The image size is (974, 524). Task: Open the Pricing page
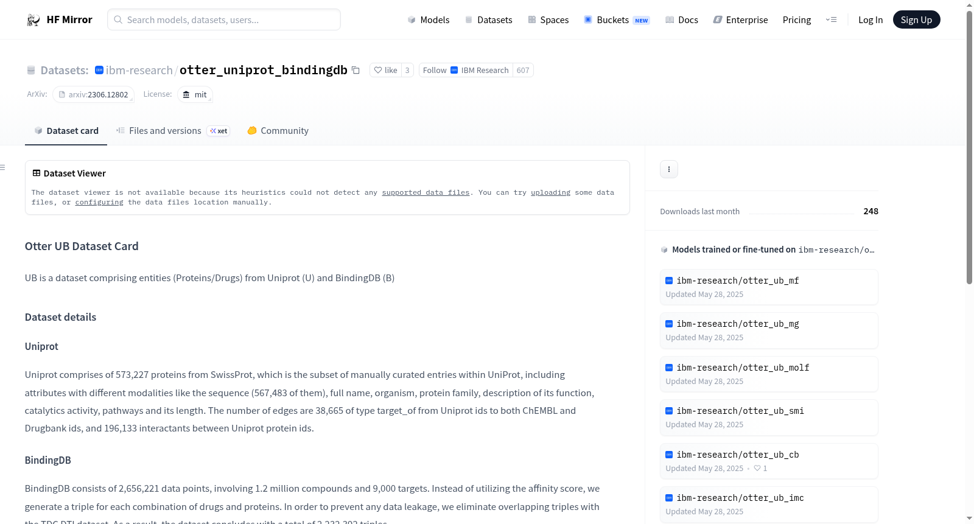[797, 20]
